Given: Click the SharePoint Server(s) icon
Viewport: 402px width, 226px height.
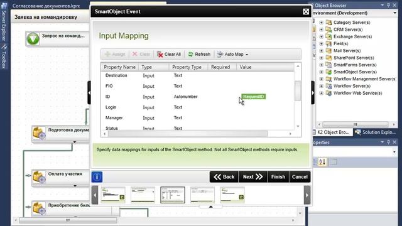Looking at the screenshot, I should tap(329, 58).
